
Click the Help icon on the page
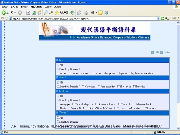152,52
